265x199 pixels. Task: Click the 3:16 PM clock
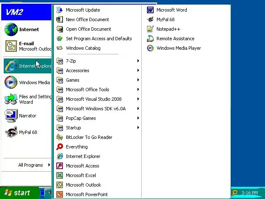point(250,193)
